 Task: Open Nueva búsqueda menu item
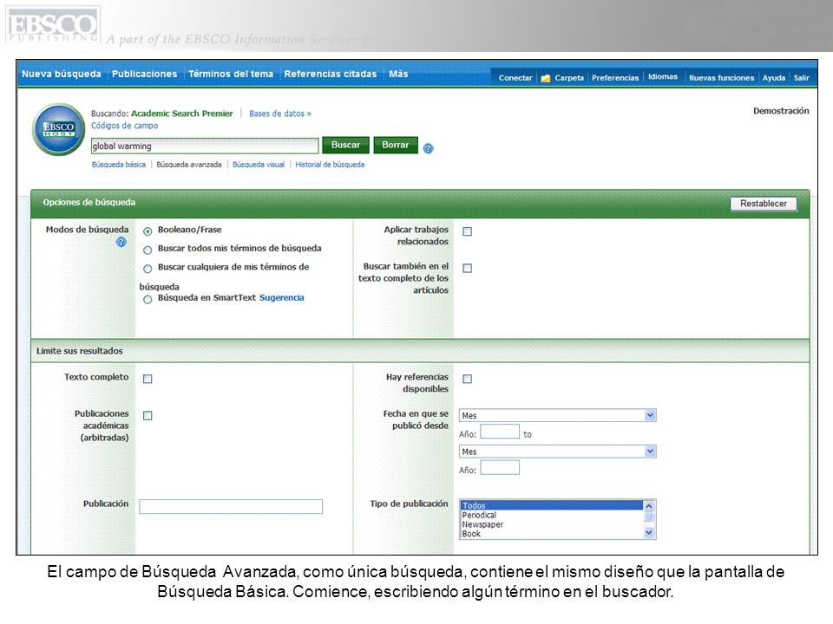tap(61, 74)
